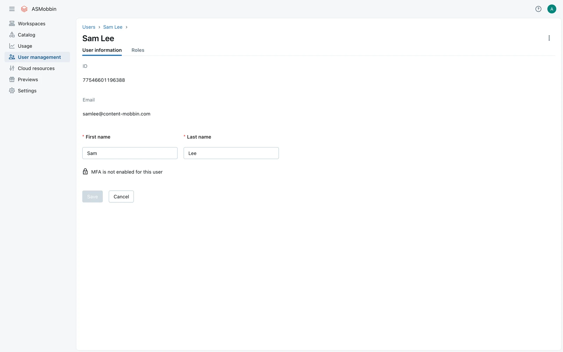The height and width of the screenshot is (352, 563).
Task: Open Settings from the sidebar
Action: [x=27, y=91]
